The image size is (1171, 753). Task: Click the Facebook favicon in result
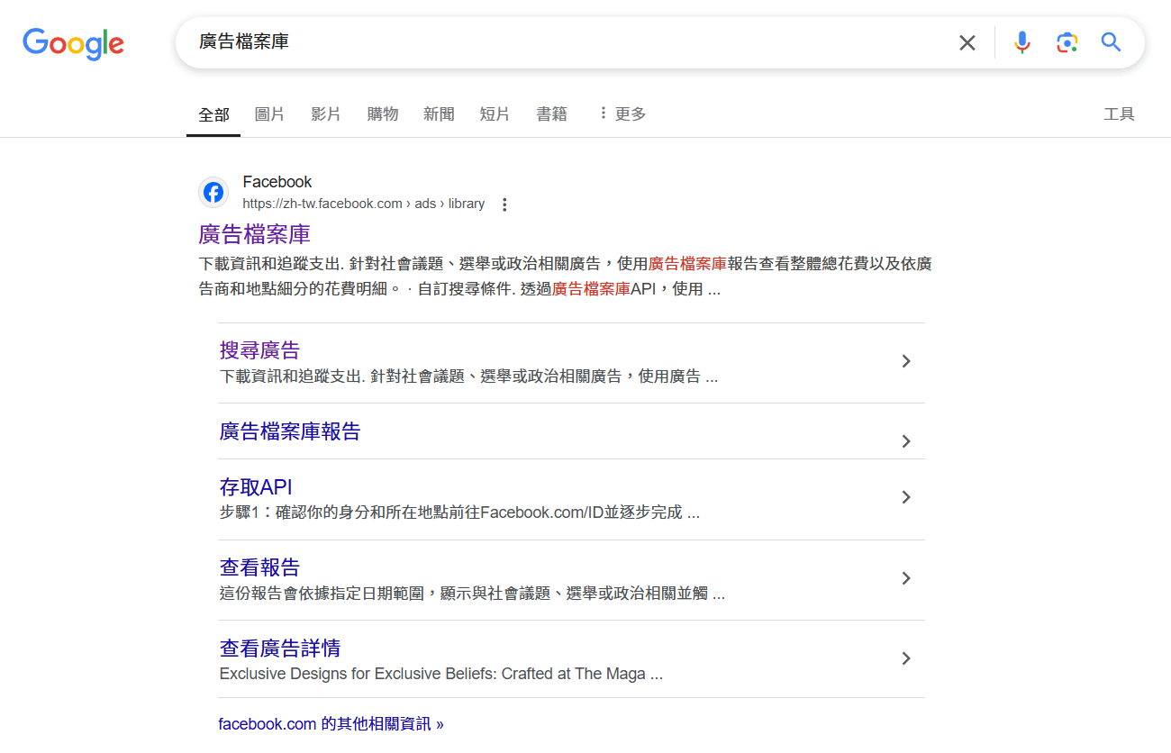tap(213, 192)
